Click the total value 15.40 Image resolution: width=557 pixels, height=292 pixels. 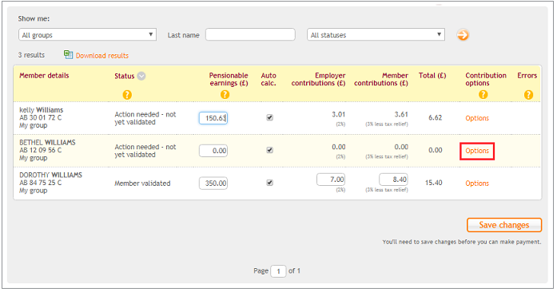click(x=434, y=183)
